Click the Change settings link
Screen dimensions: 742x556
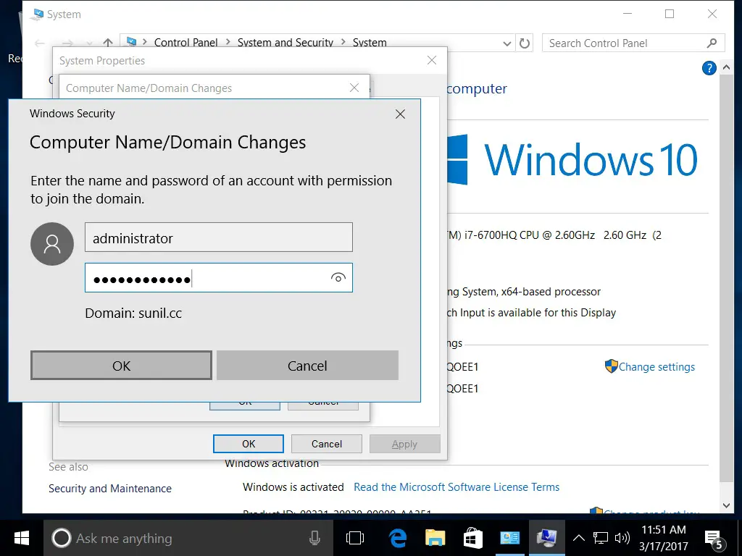(656, 367)
